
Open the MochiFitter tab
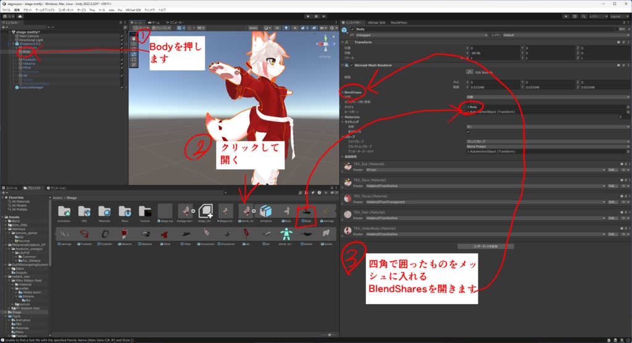point(399,23)
